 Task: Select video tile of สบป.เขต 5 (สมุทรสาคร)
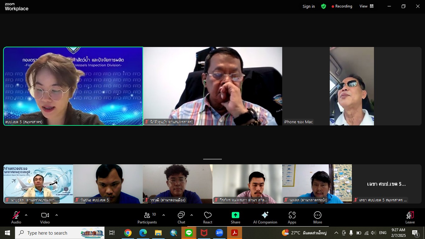[73, 86]
